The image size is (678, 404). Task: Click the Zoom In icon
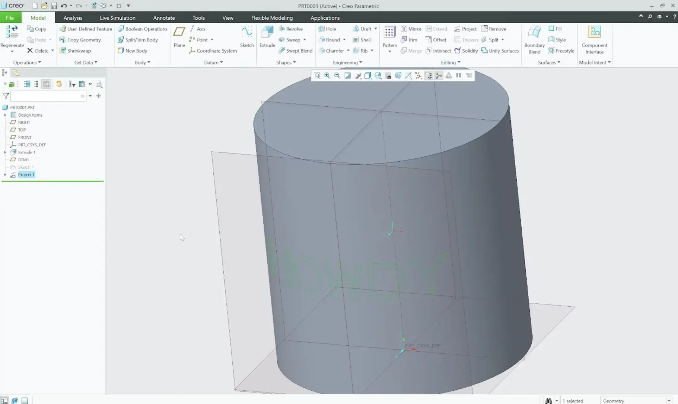pos(327,75)
